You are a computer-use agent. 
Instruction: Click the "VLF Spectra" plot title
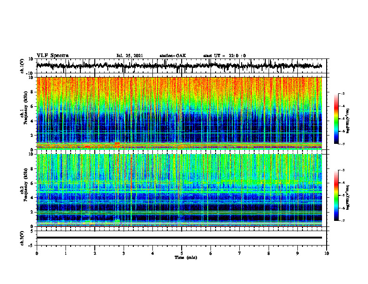(53, 56)
